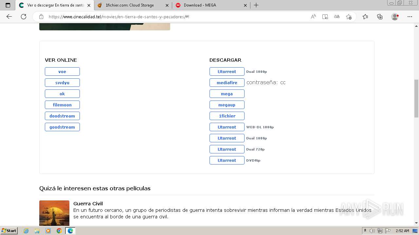Open the network tray icon
The image size is (419, 235).
point(380,231)
